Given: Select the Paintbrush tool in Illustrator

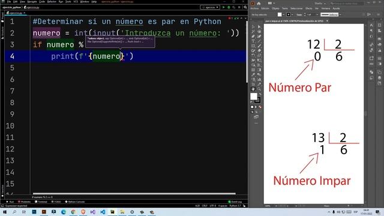Looking at the screenshot, I should 259,46.
